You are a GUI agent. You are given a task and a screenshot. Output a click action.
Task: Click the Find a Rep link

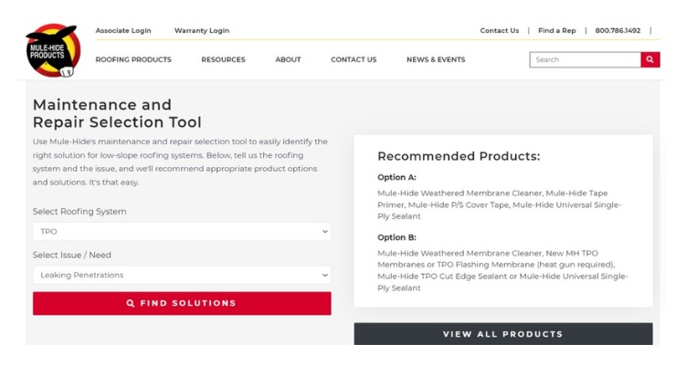click(x=557, y=30)
